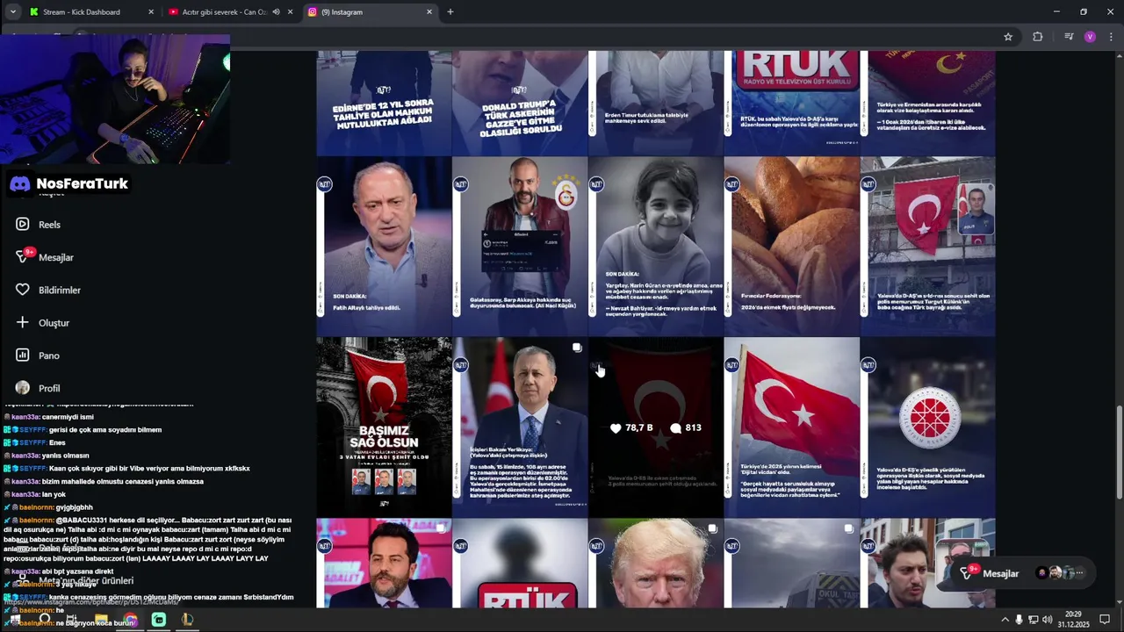Open the Başımız Sağ Olsun post
The width and height of the screenshot is (1124, 632).
pyautogui.click(x=384, y=427)
